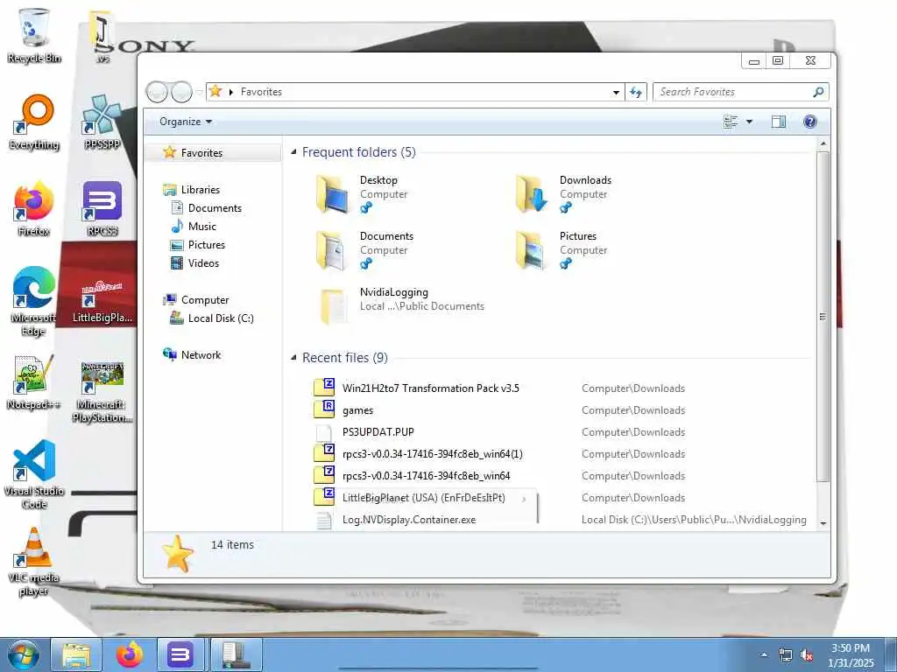Open Minecraft PlayStation desktop shortcut

point(102,392)
